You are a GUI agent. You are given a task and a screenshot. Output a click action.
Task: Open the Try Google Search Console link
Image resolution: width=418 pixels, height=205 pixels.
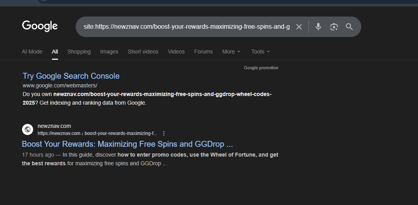pyautogui.click(x=71, y=76)
